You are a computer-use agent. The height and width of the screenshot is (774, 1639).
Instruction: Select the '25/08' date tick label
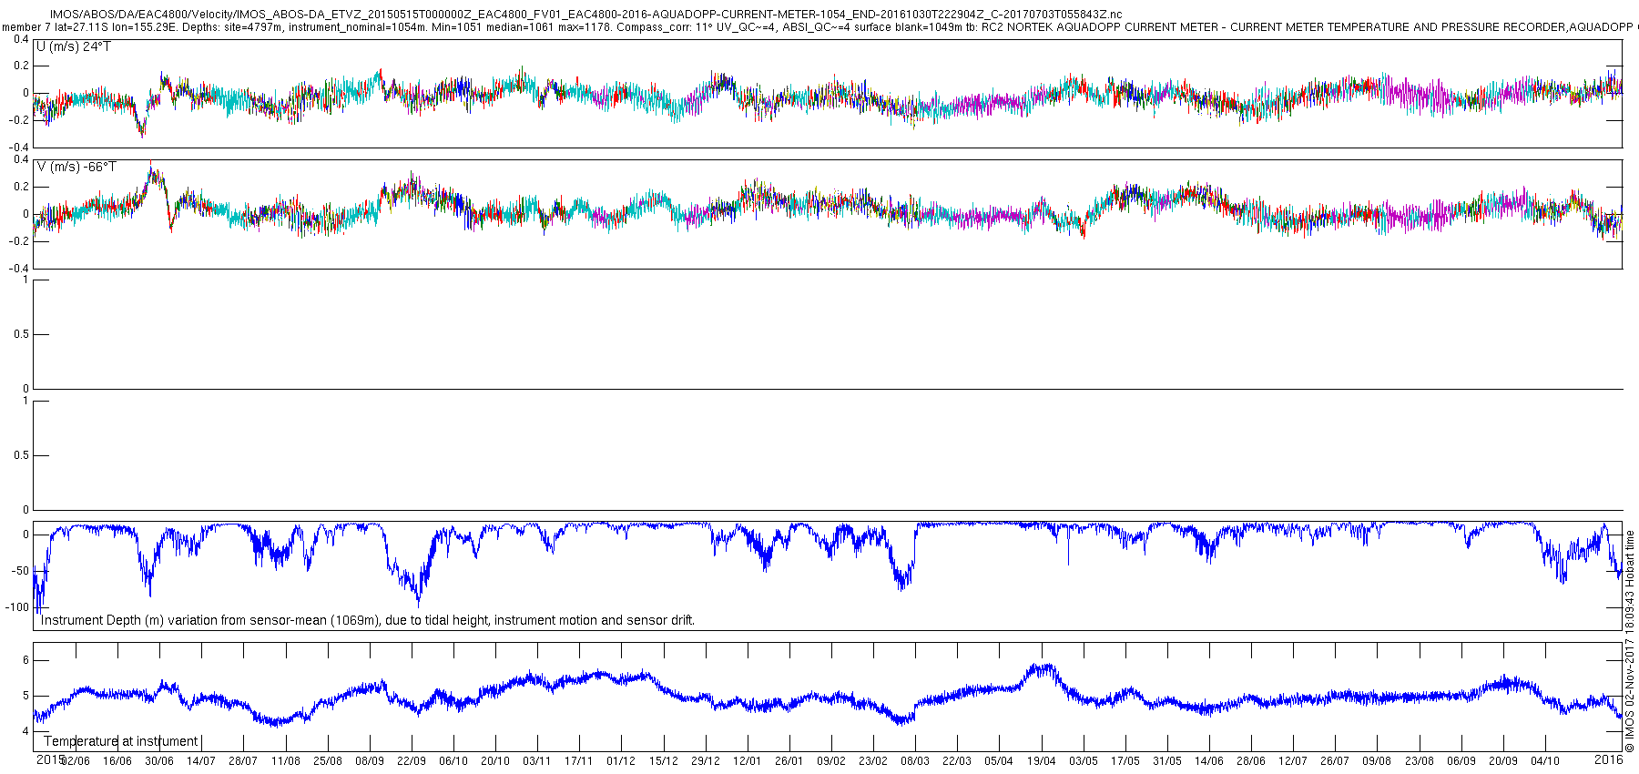coord(328,761)
